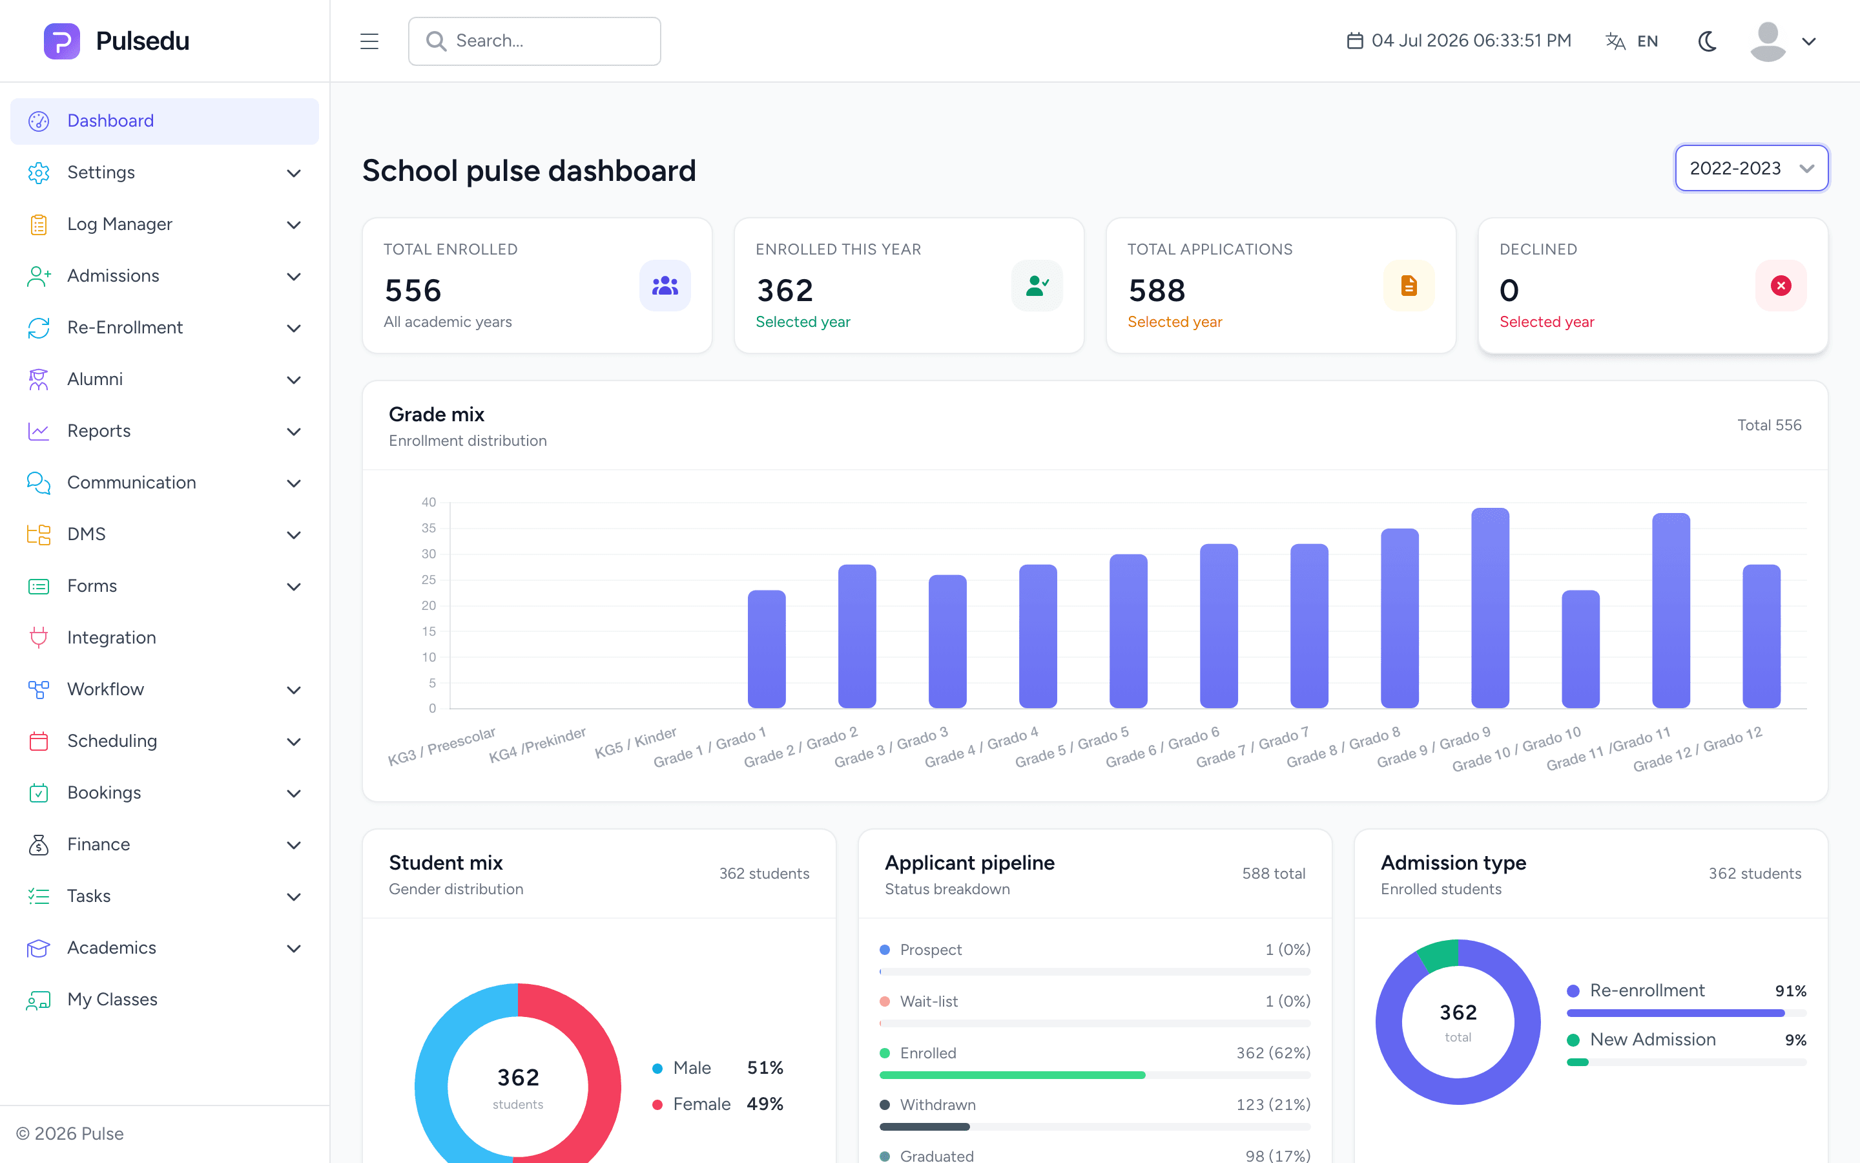This screenshot has height=1163, width=1860.
Task: Open the user avatar menu
Action: (1768, 41)
